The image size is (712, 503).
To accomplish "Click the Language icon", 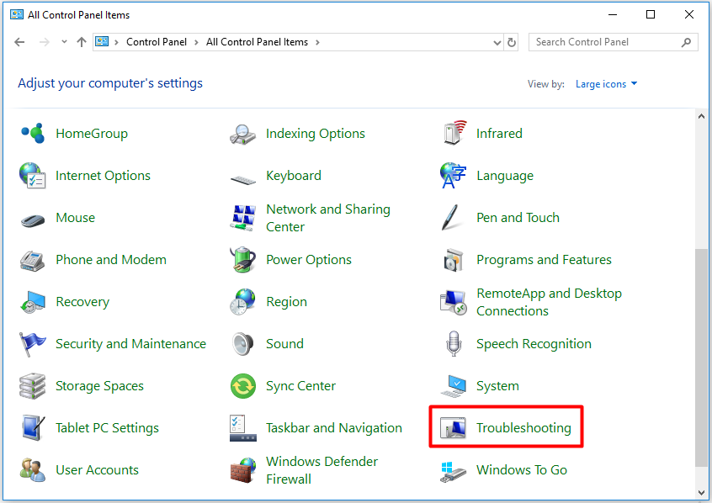I will [453, 176].
